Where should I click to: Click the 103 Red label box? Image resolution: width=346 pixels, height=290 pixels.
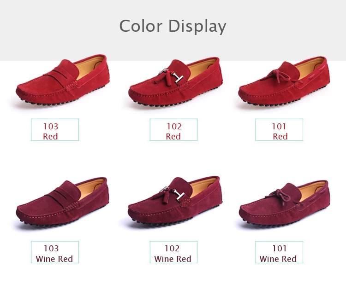pyautogui.click(x=55, y=130)
